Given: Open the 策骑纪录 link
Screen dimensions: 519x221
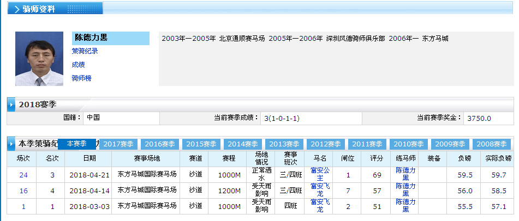Looking at the screenshot, I should point(85,51).
